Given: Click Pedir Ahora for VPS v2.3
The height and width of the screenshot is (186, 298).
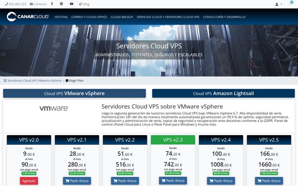Looking at the screenshot, I should [173, 181].
